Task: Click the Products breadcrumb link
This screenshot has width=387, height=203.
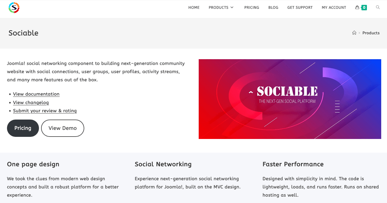Action: tap(371, 33)
